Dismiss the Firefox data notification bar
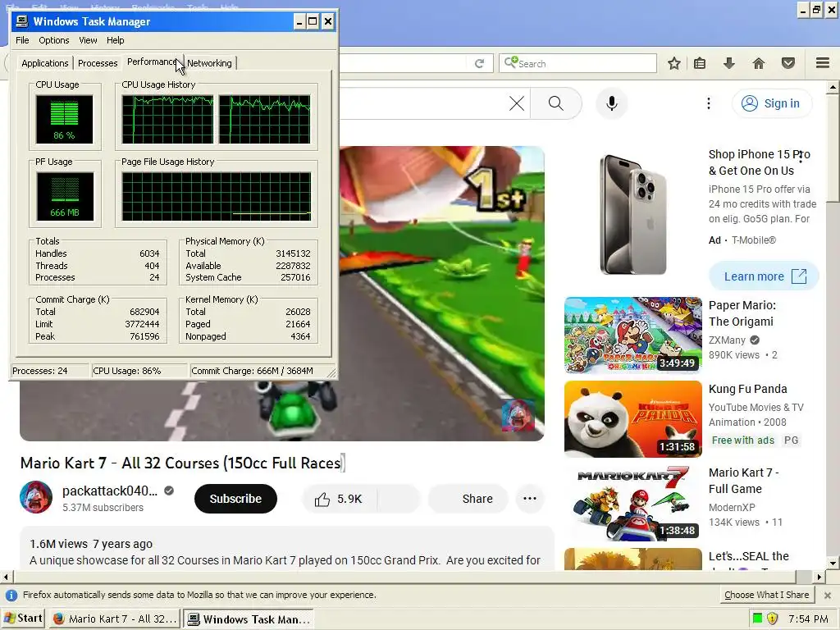The width and height of the screenshot is (840, 630). (828, 596)
